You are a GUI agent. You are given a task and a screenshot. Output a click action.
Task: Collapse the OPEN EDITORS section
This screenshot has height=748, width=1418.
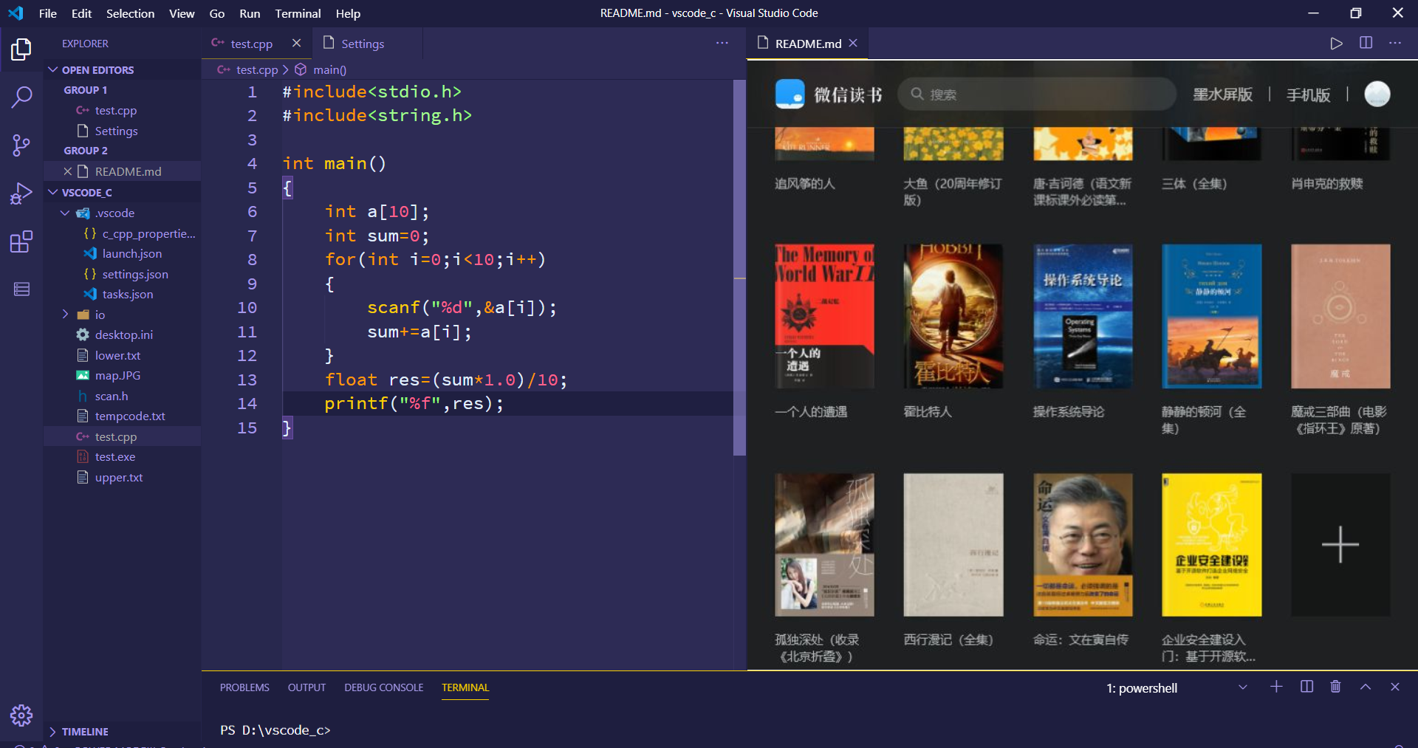[52, 69]
